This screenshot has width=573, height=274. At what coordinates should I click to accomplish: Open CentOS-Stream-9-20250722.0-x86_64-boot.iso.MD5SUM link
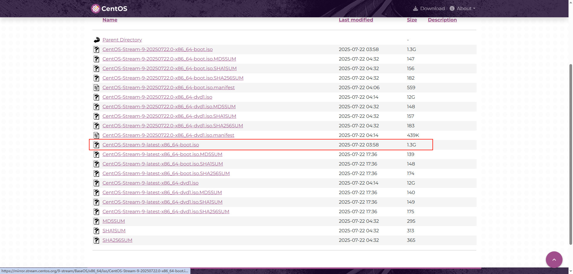(x=169, y=59)
